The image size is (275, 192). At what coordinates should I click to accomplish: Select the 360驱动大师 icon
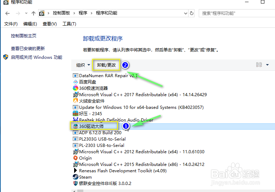pos(76,126)
